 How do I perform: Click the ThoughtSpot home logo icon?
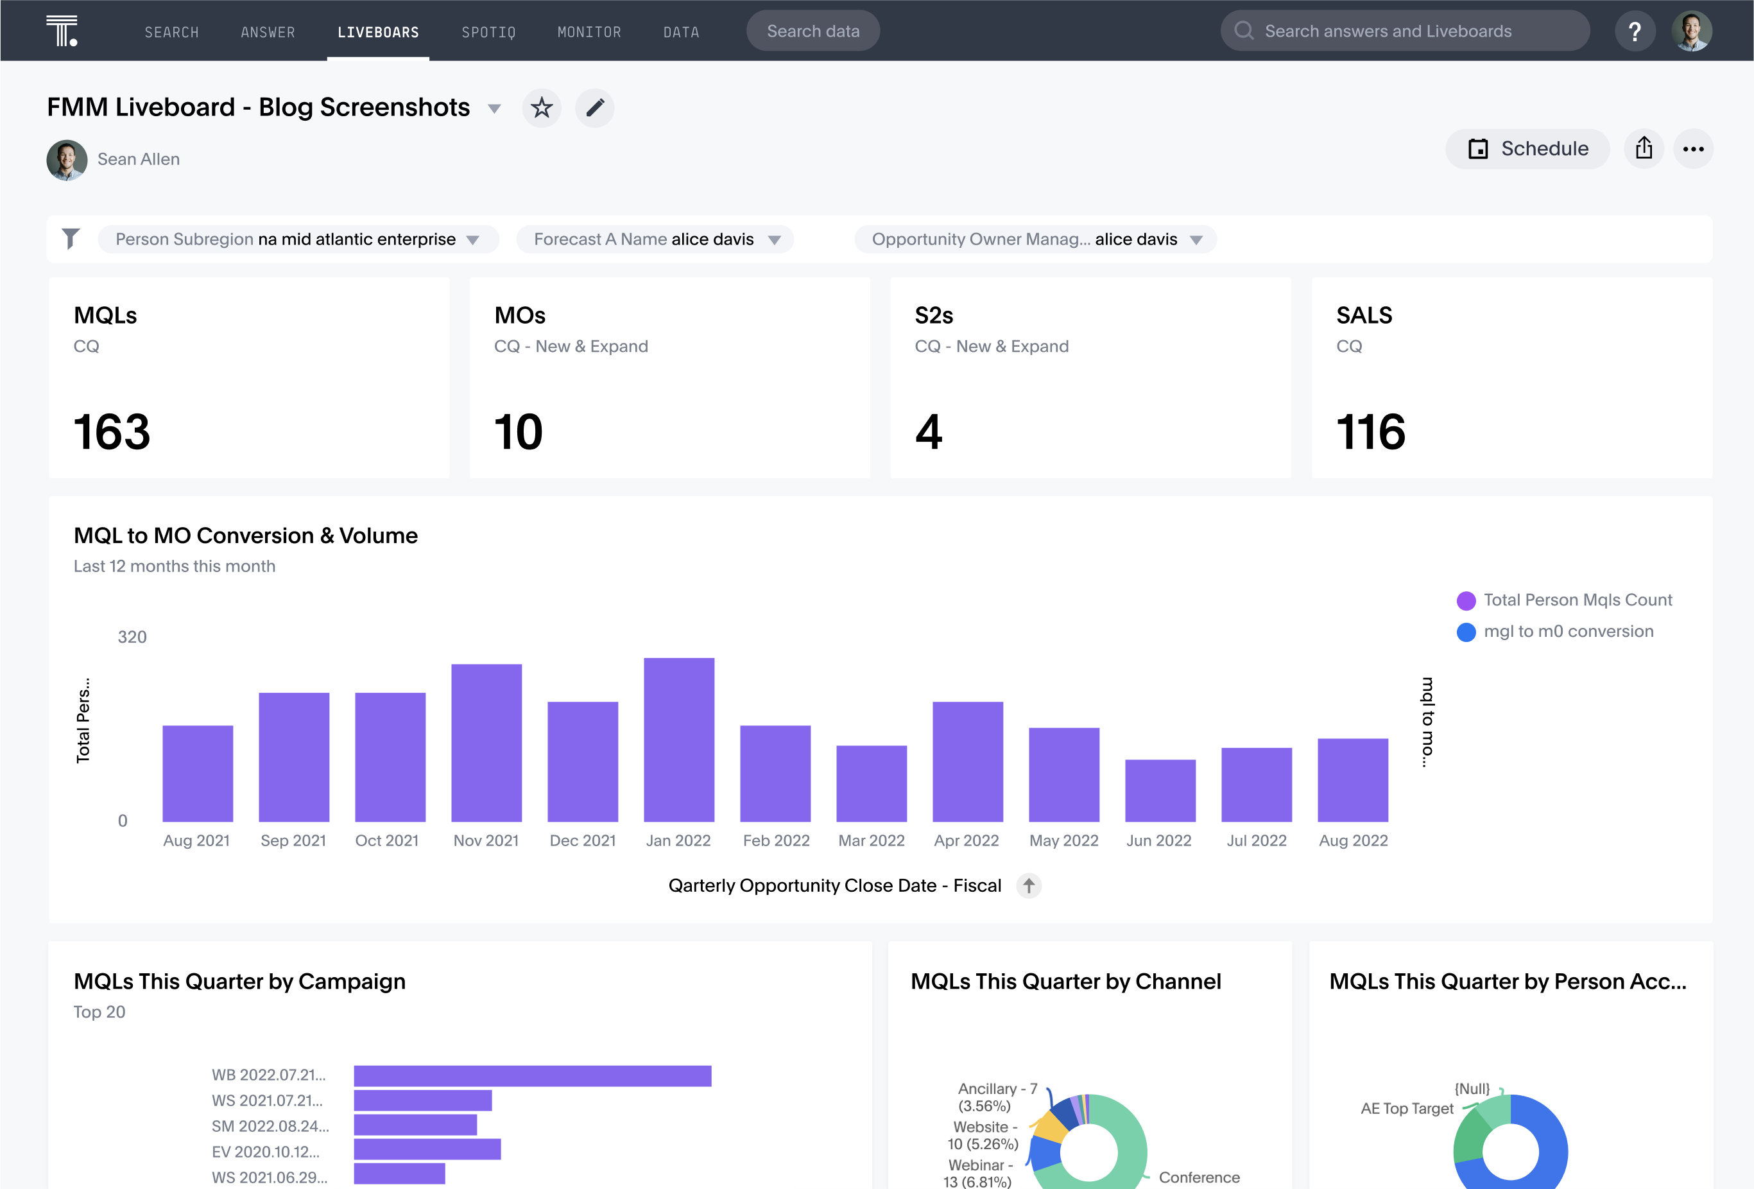pyautogui.click(x=62, y=29)
